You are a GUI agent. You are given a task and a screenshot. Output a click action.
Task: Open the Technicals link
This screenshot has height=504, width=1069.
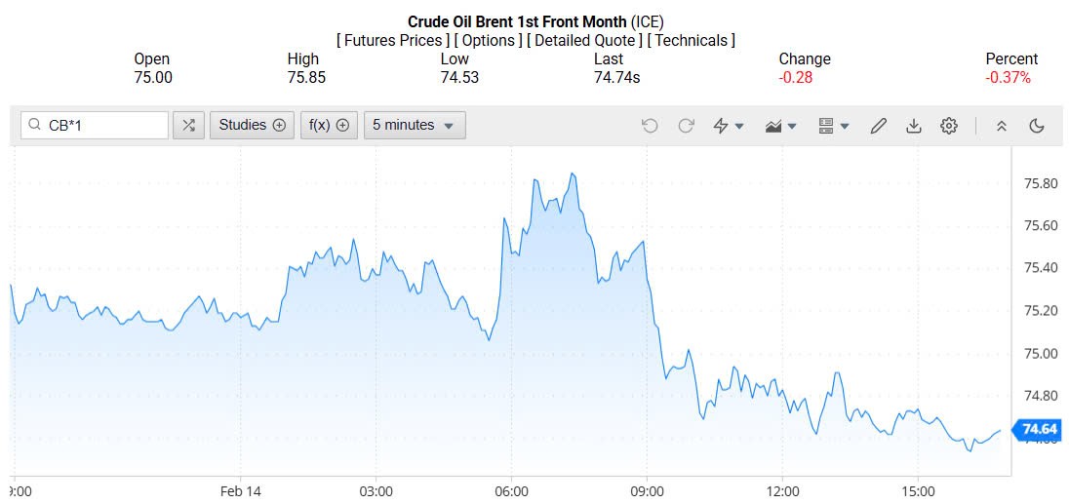pyautogui.click(x=692, y=40)
